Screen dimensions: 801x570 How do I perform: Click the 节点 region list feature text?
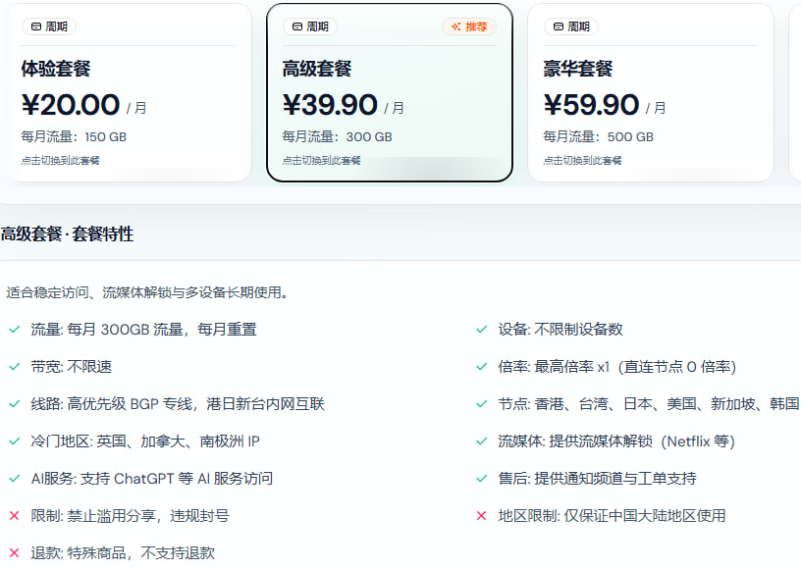click(648, 404)
